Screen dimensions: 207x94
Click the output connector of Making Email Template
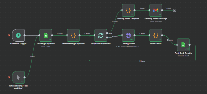coord(134,10)
